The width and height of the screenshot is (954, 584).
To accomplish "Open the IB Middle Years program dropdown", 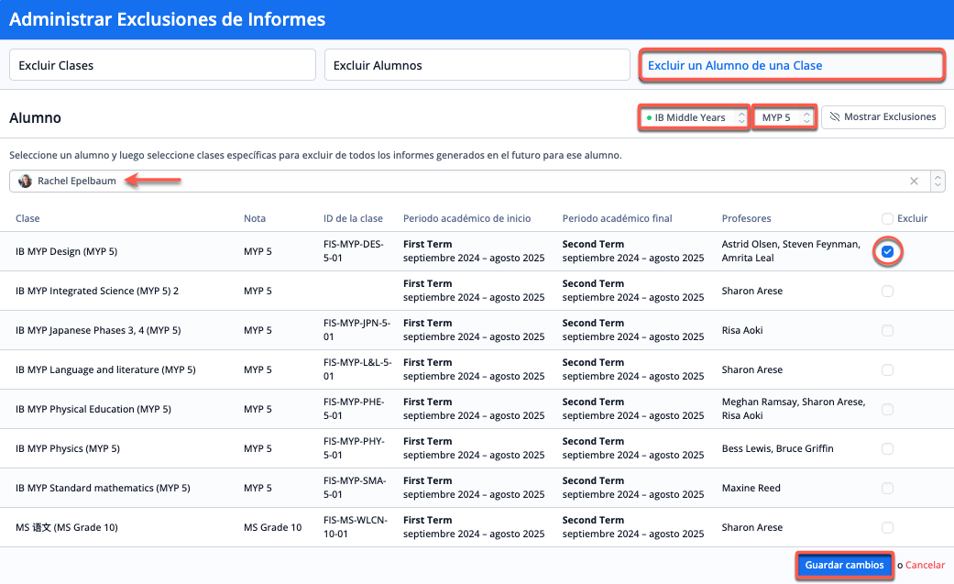I will pos(694,117).
